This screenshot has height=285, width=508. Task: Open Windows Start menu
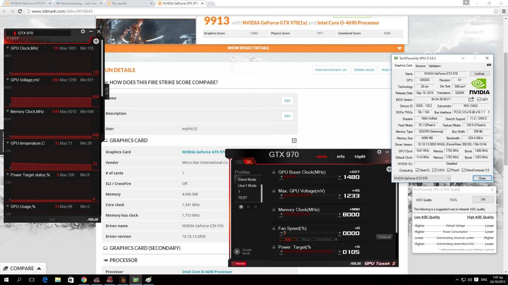pyautogui.click(x=7, y=280)
